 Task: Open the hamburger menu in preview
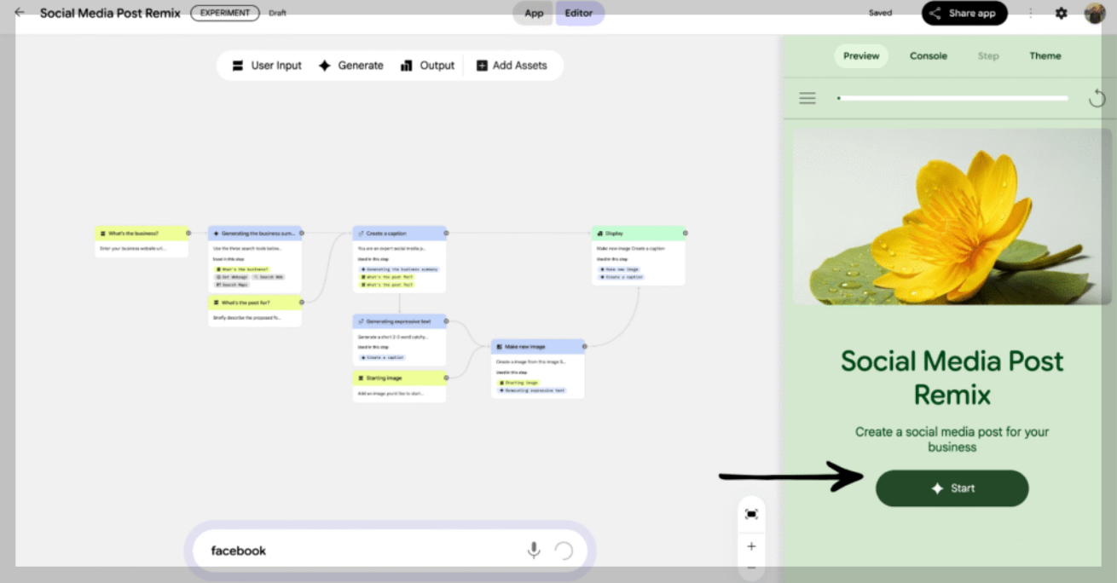pyautogui.click(x=807, y=99)
